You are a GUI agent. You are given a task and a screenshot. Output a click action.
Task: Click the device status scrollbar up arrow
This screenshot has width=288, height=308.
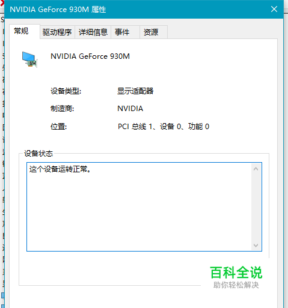pos(256,169)
